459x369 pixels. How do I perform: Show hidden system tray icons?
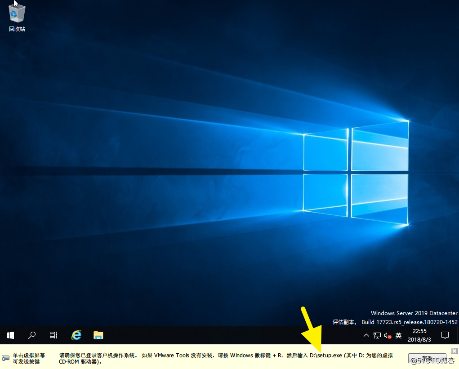click(x=366, y=335)
